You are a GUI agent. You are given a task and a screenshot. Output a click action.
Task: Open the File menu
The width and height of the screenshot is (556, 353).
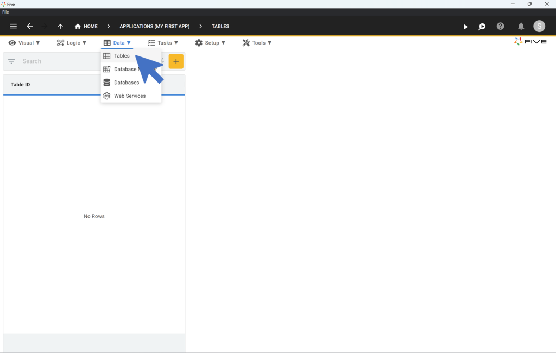5,11
